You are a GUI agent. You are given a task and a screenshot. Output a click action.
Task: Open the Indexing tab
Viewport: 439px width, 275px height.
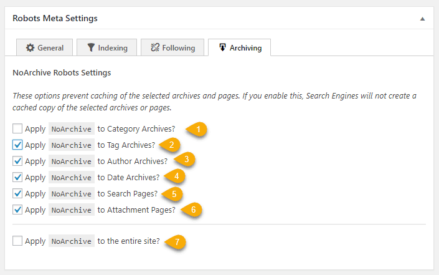click(106, 47)
